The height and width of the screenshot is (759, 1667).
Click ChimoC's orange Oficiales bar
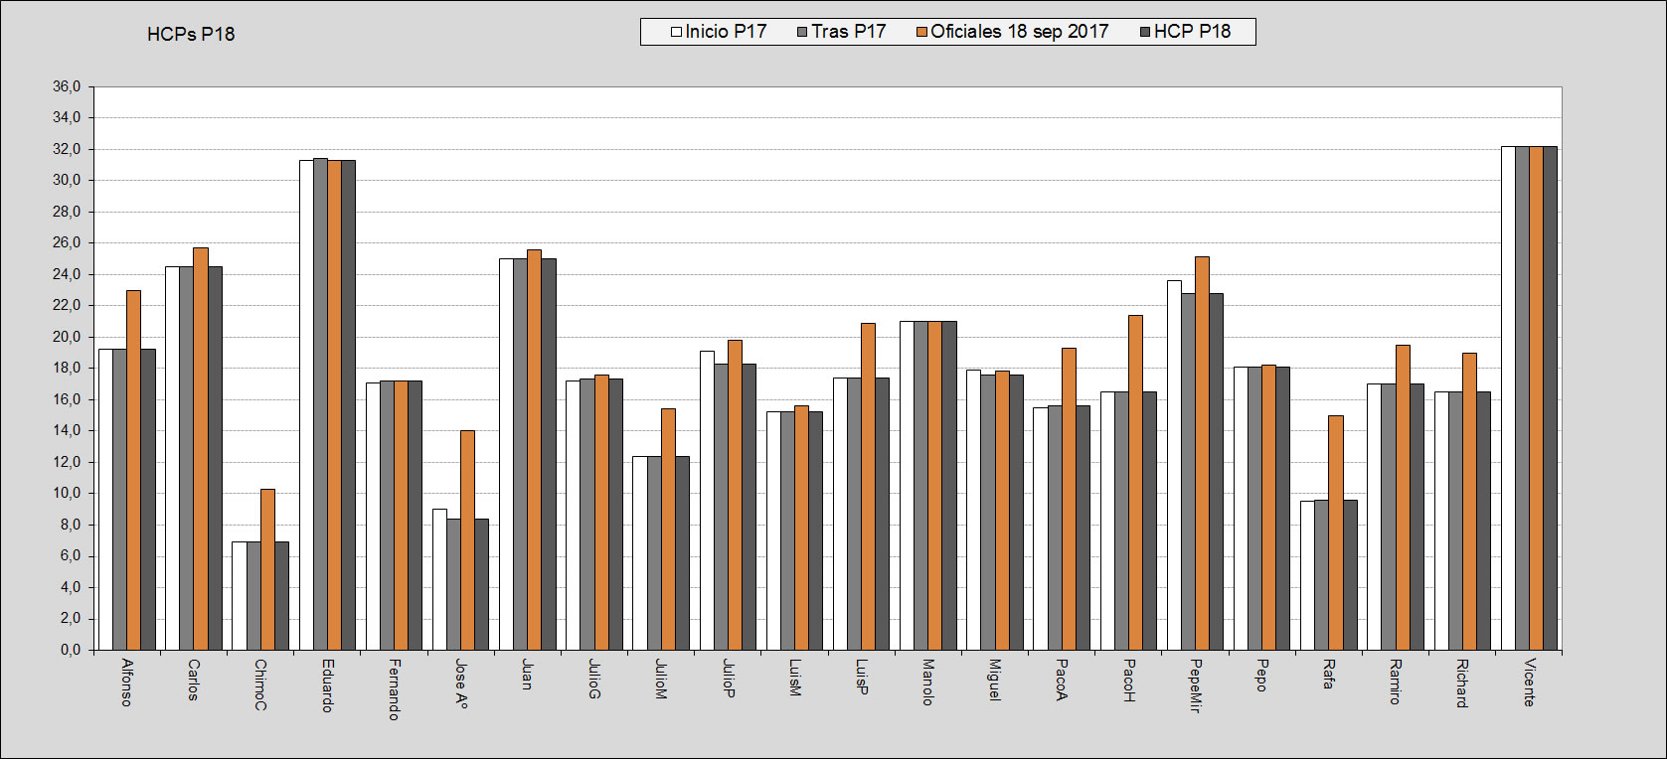[267, 569]
